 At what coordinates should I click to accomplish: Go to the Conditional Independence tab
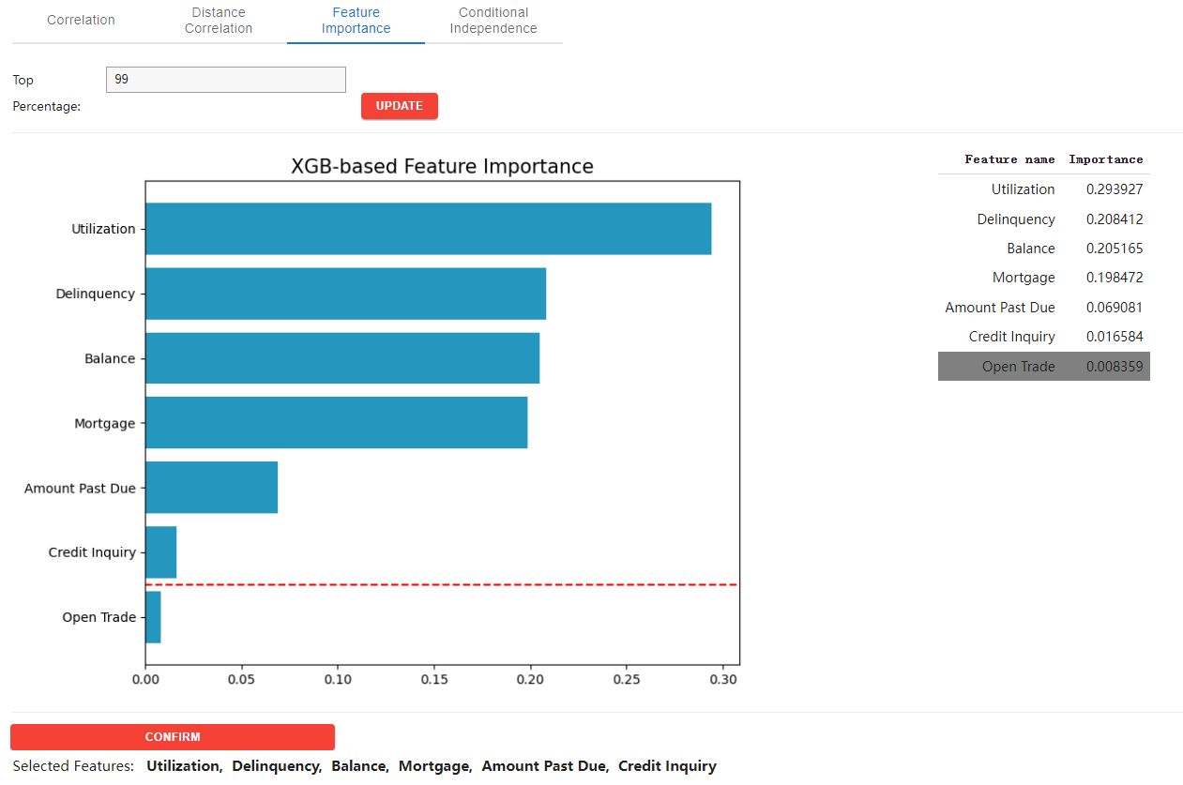pyautogui.click(x=493, y=21)
